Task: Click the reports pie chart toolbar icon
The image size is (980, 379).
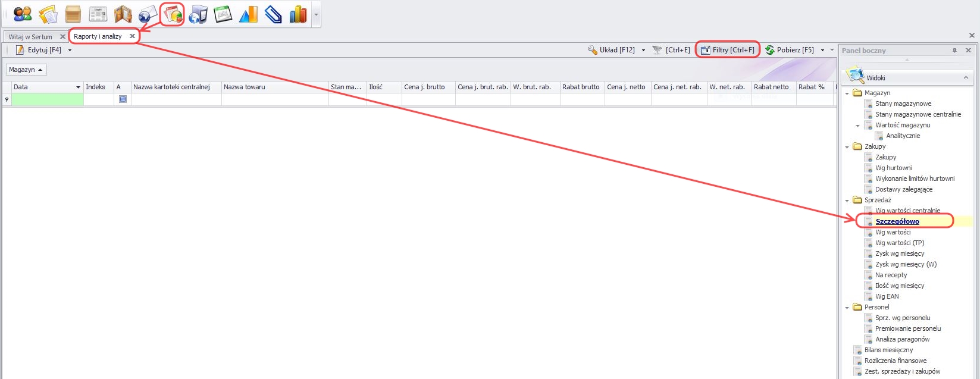Action: pos(173,14)
